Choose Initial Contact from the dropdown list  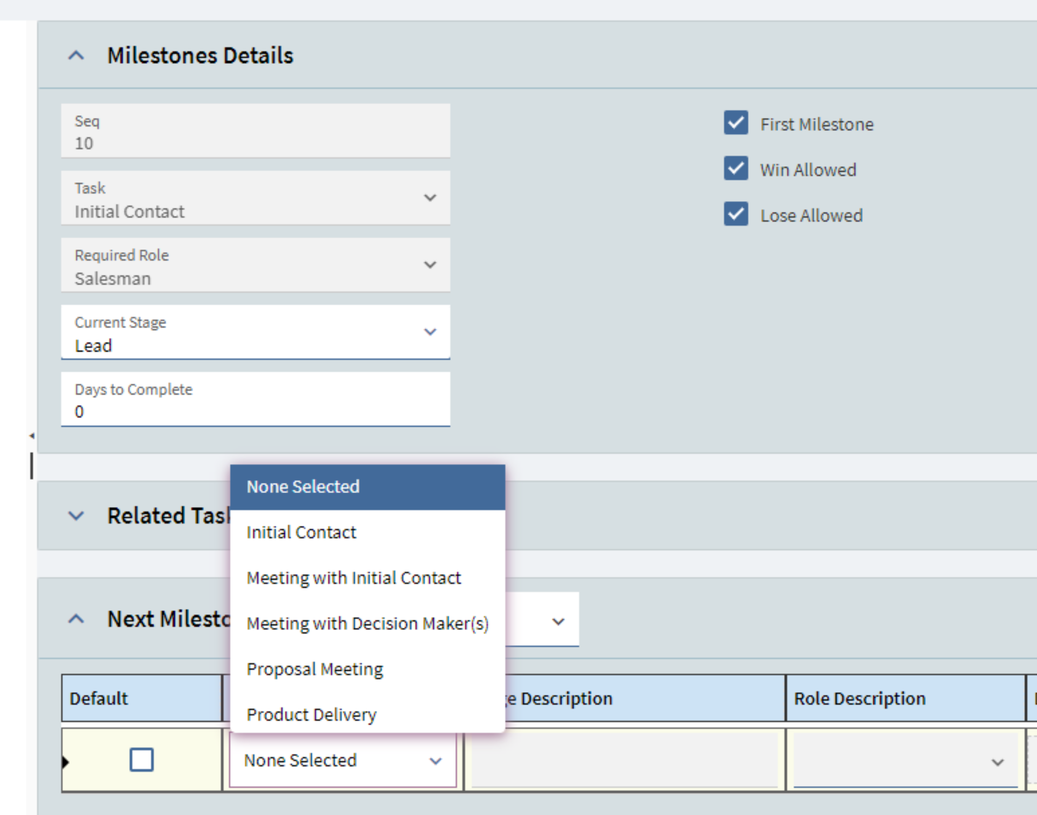368,532
